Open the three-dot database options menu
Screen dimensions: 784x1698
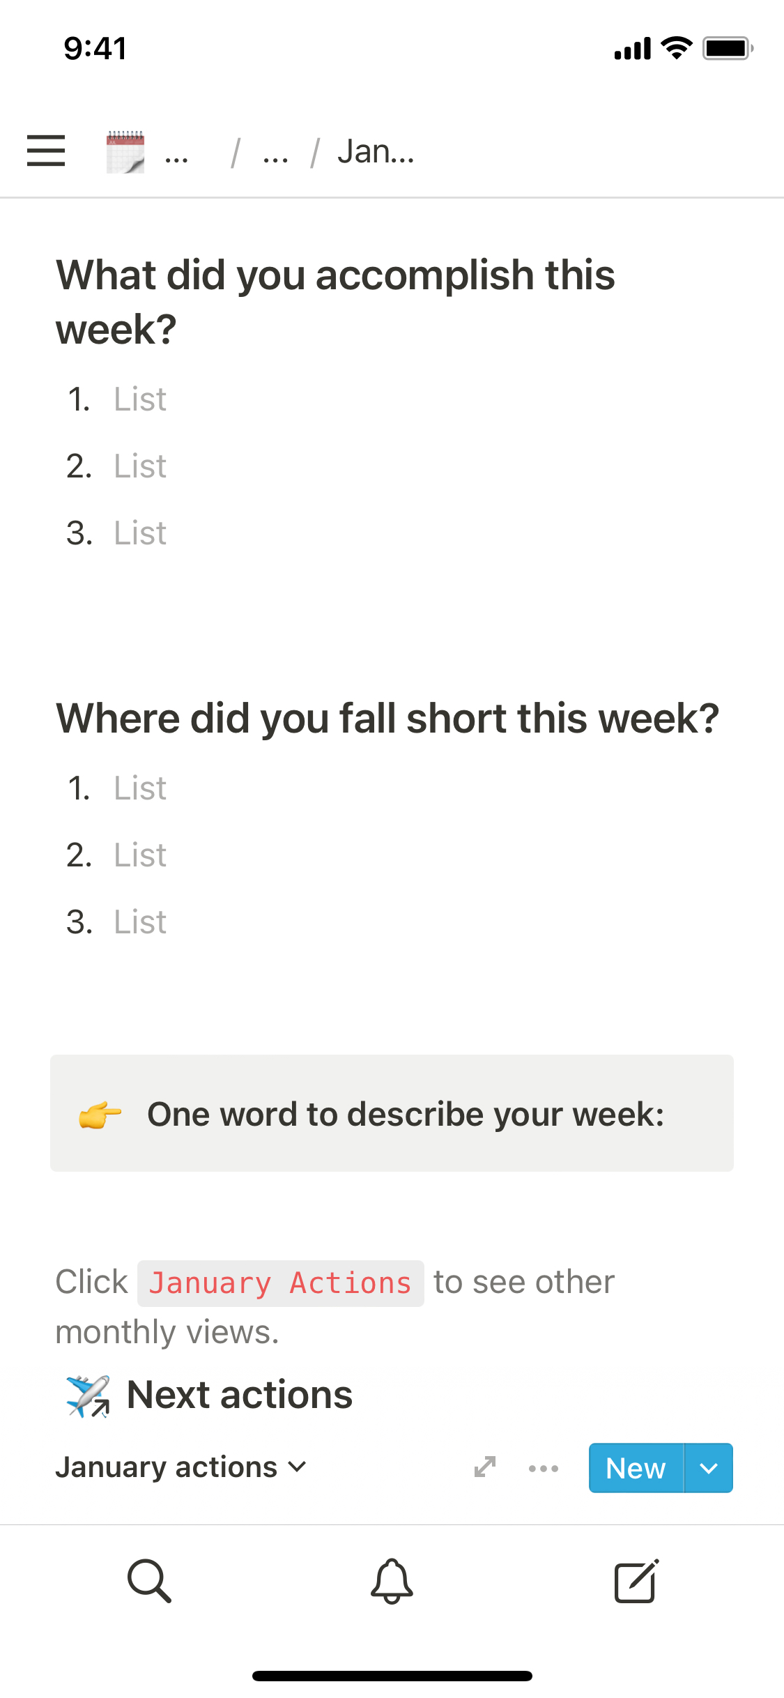coord(544,1468)
